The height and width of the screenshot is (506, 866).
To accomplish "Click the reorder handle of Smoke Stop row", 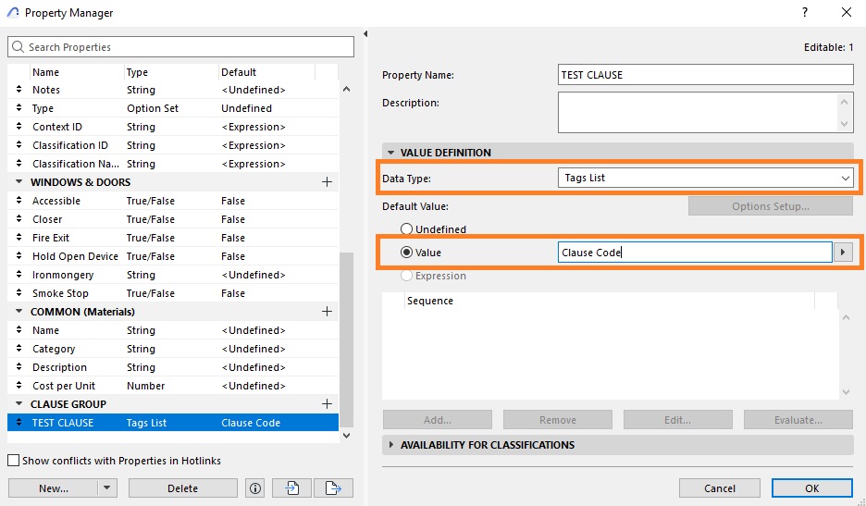I will coord(19,293).
